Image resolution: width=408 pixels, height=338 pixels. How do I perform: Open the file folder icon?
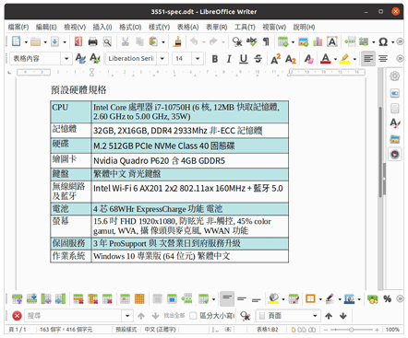tap(35, 41)
